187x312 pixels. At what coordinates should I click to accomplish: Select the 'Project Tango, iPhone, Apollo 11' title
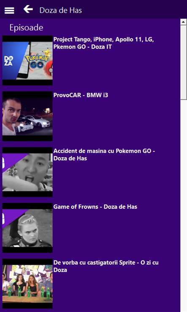point(103,43)
